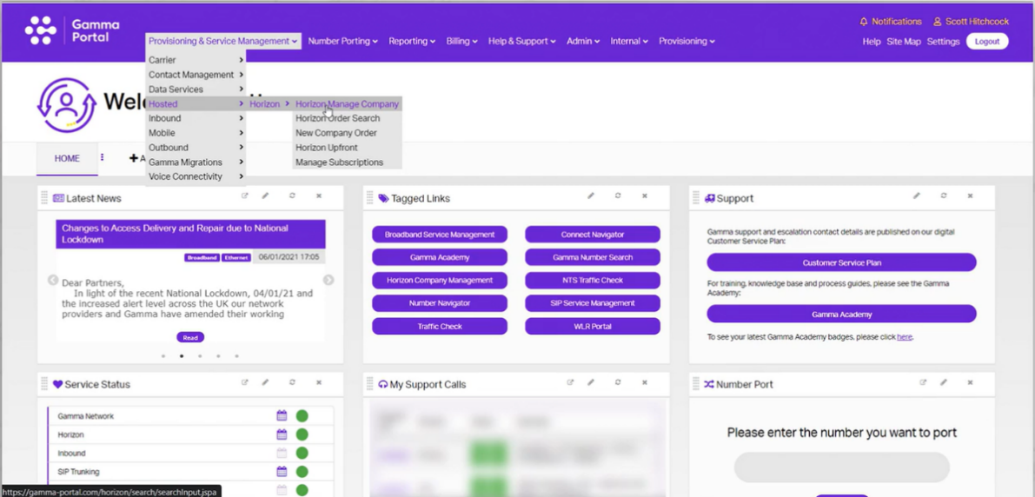Click the Gamma Portal logo
The width and height of the screenshot is (1035, 497).
click(73, 30)
